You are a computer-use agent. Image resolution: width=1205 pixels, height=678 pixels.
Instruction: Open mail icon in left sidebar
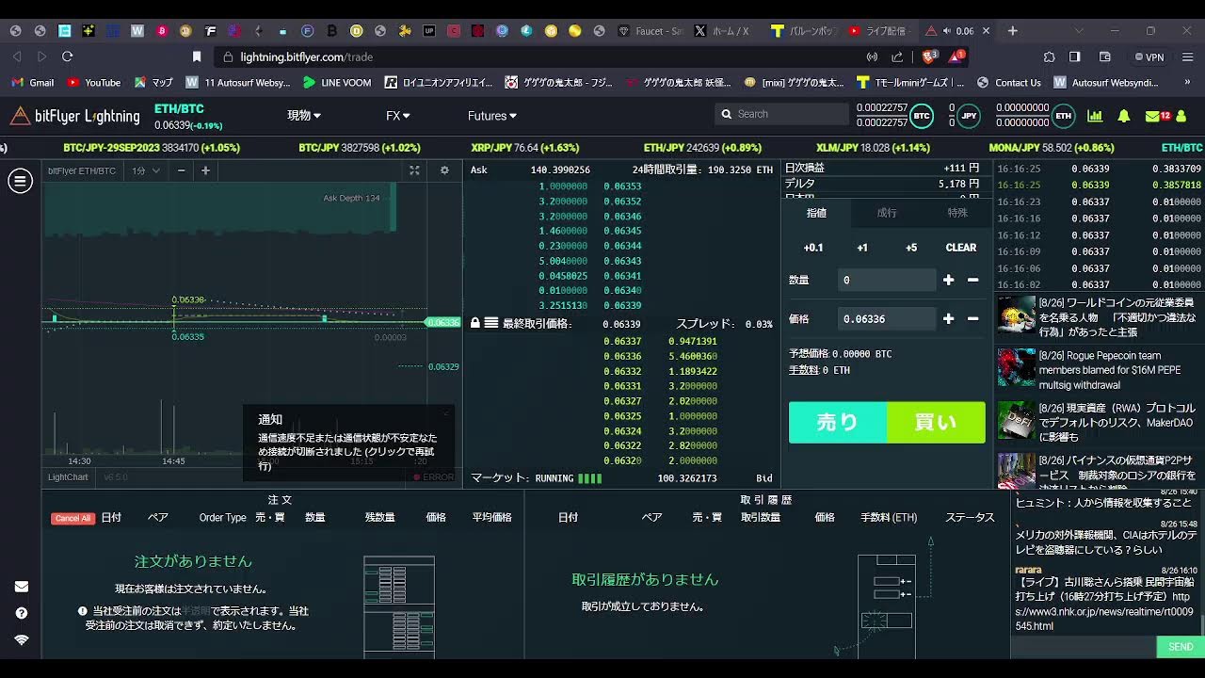point(22,587)
